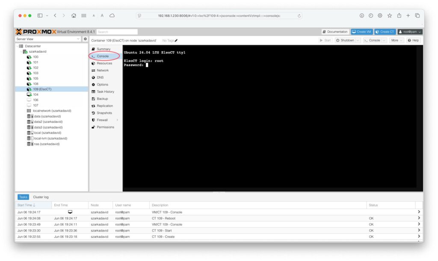
Task: Open the browser apps grid icon
Action: (x=84, y=16)
